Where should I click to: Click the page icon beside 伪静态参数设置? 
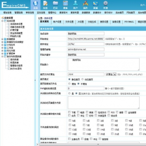(9, 27)
